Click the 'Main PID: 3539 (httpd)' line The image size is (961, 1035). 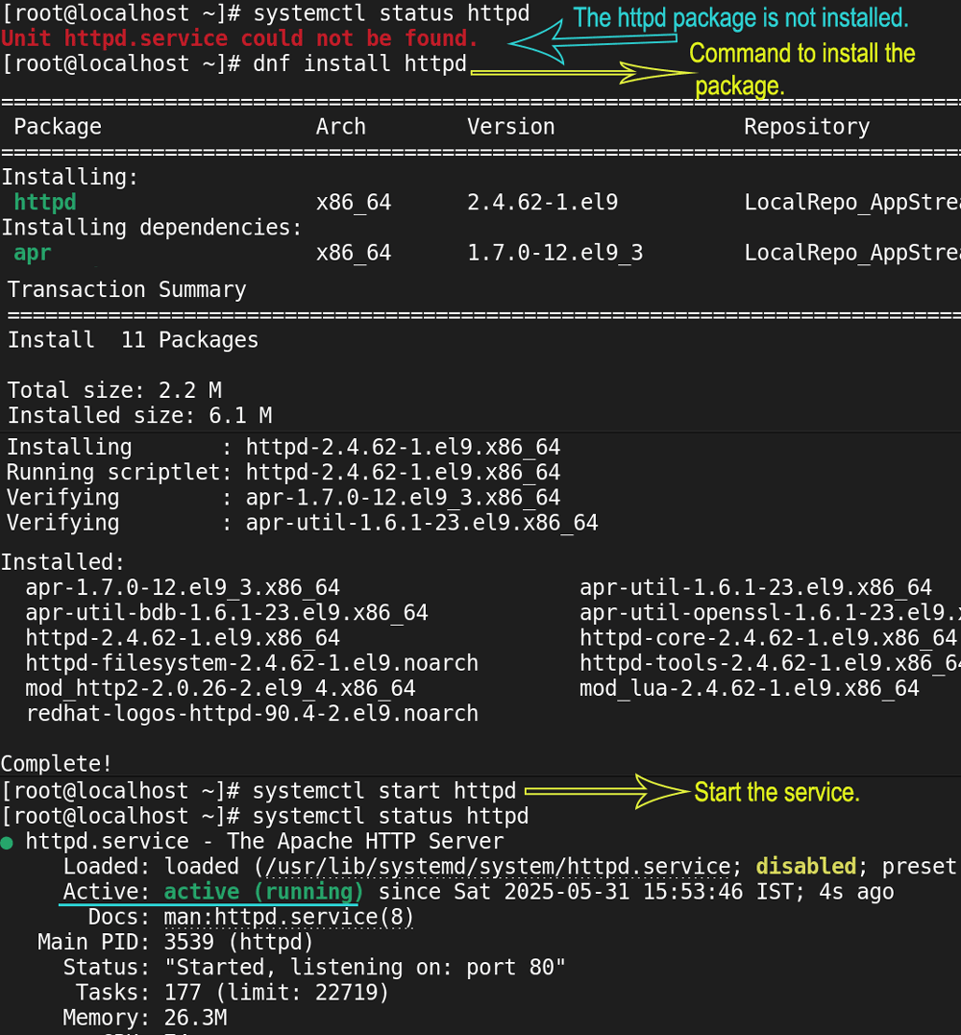pos(175,941)
